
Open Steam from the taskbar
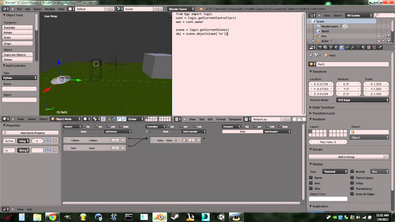(175, 217)
